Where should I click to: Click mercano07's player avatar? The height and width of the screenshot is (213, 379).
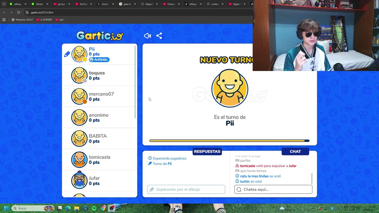[x=79, y=96]
